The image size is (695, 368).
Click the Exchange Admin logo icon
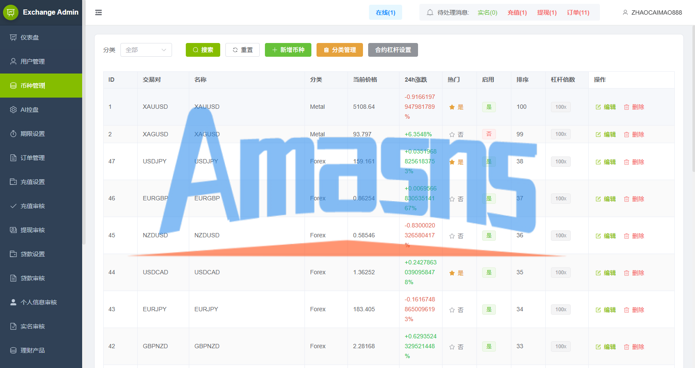[11, 12]
